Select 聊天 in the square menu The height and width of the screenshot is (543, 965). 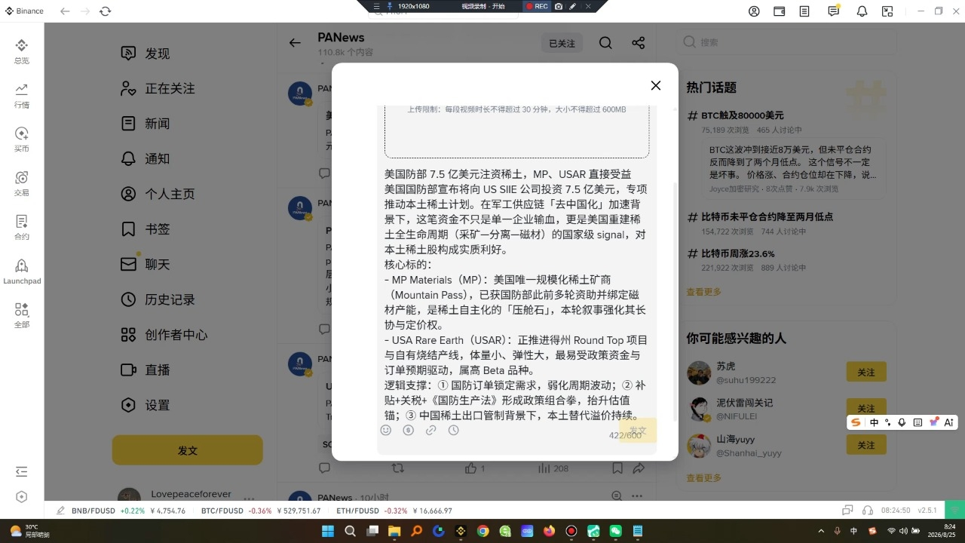157,264
